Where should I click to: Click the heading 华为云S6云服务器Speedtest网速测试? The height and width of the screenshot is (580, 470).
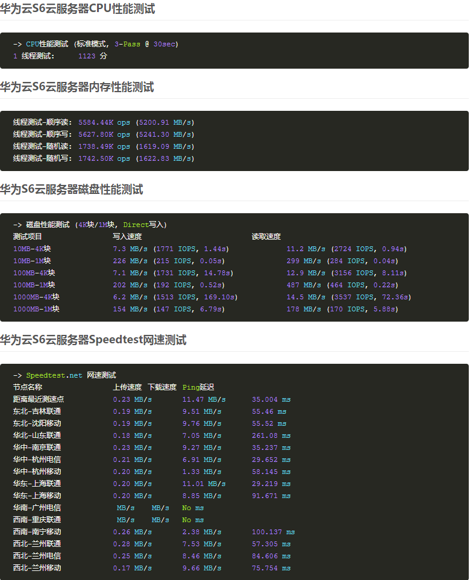click(x=93, y=340)
